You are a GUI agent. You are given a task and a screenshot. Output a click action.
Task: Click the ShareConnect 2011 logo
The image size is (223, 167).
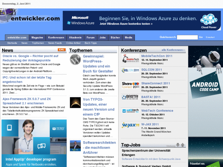(x=130, y=85)
